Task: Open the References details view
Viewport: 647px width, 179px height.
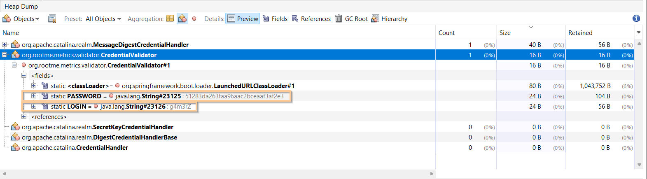Action: pyautogui.click(x=311, y=19)
